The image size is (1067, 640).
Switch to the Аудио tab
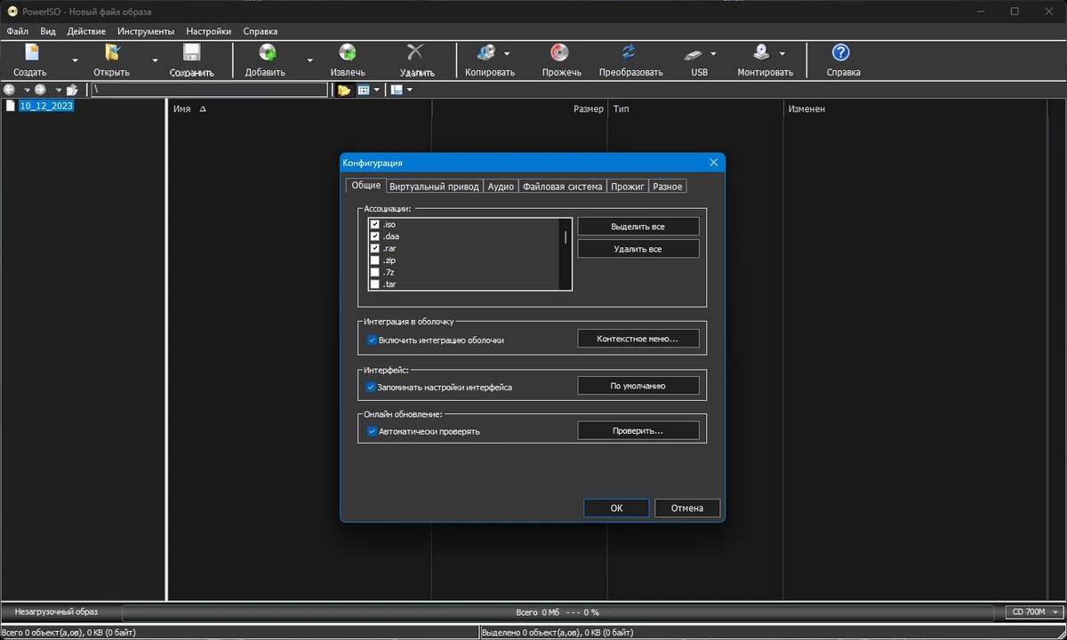[501, 186]
